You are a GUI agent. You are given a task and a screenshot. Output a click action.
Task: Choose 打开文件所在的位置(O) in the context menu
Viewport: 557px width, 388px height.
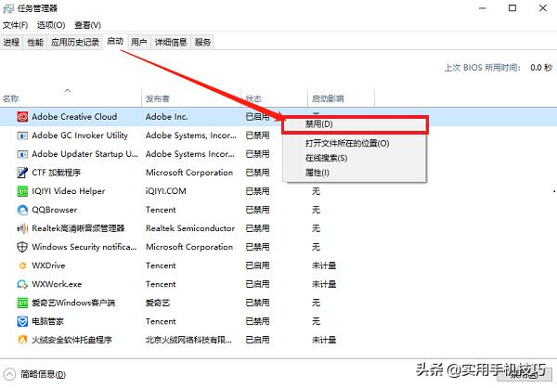click(355, 143)
